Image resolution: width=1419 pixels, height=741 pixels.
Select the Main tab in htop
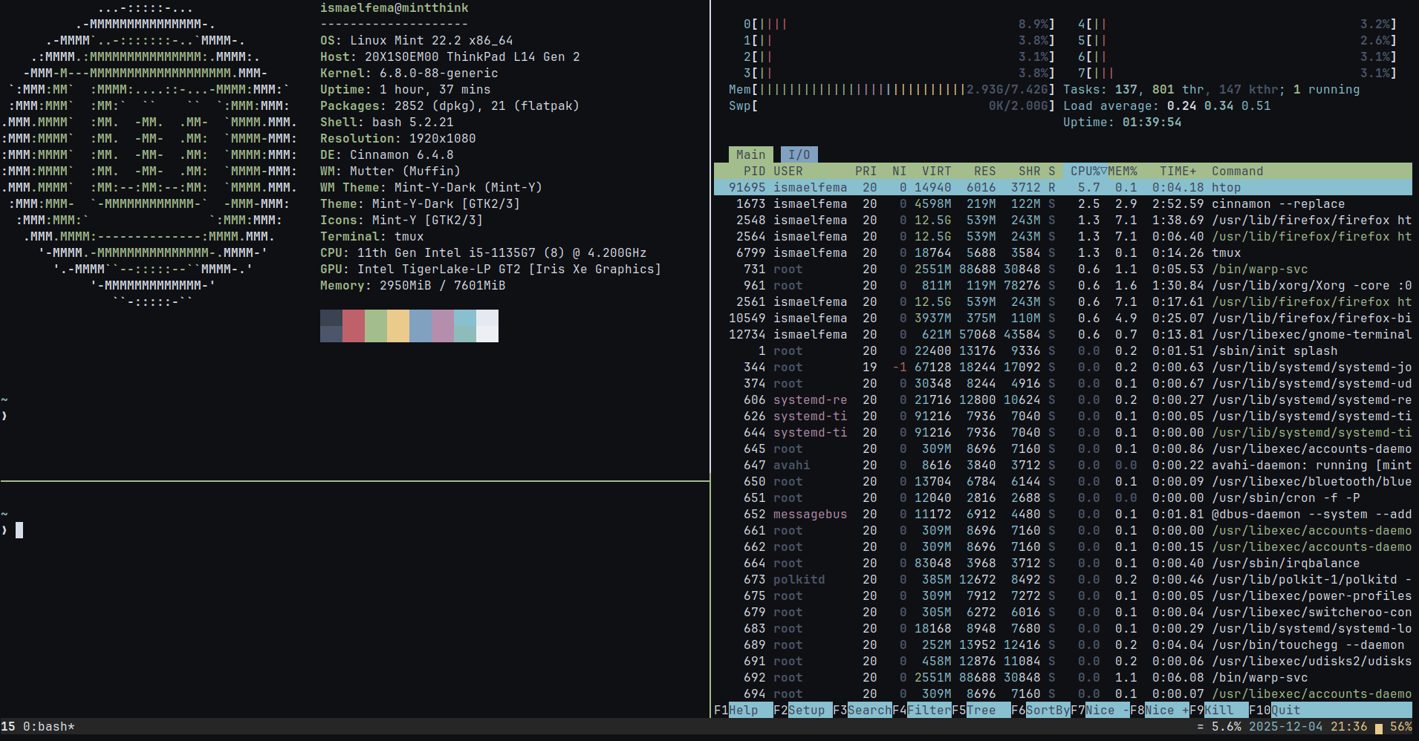pyautogui.click(x=751, y=154)
